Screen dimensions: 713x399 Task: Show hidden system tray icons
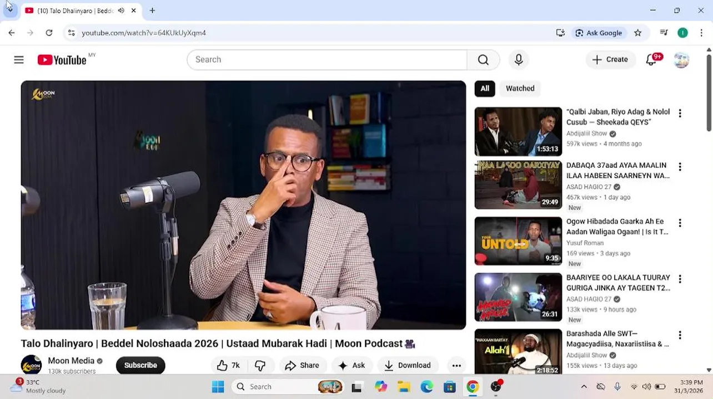[584, 387]
